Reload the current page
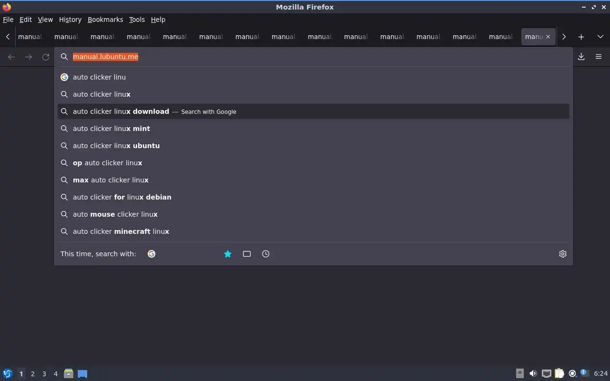This screenshot has height=381, width=610. point(46,57)
